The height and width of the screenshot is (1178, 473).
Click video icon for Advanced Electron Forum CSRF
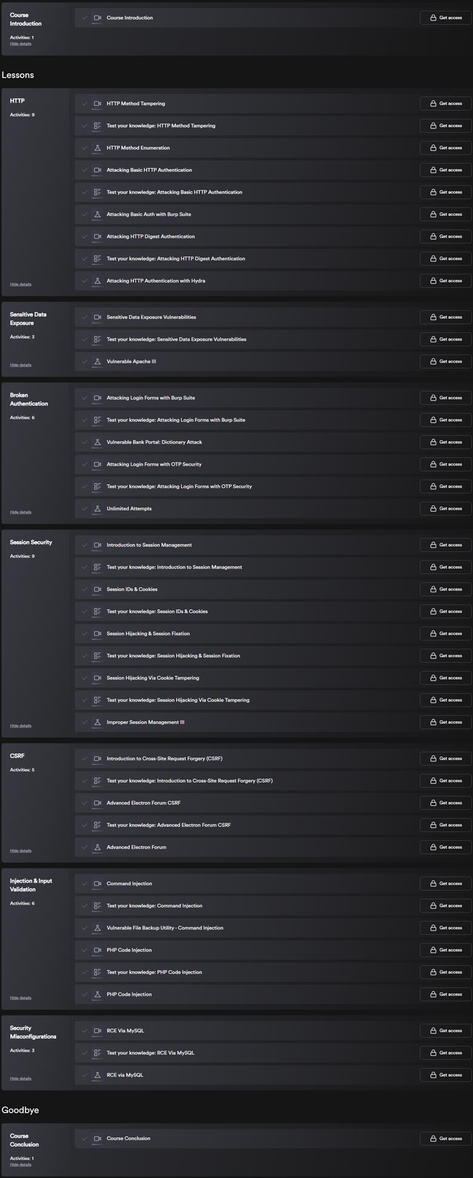(97, 803)
